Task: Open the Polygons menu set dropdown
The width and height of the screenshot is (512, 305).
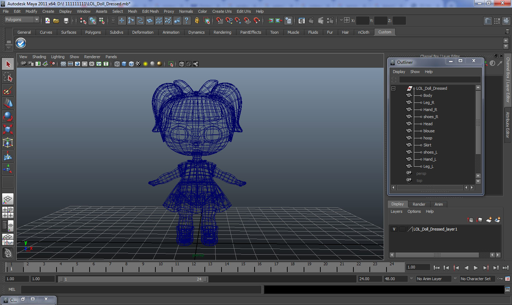Action: [22, 20]
